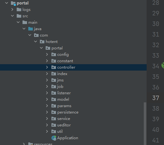
Task: Click the portal module folder icon
Action: pos(14,3)
